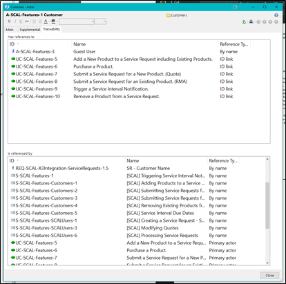
Task: Select S-SCAL-Features-Customers-3 row
Action: click(x=137, y=198)
